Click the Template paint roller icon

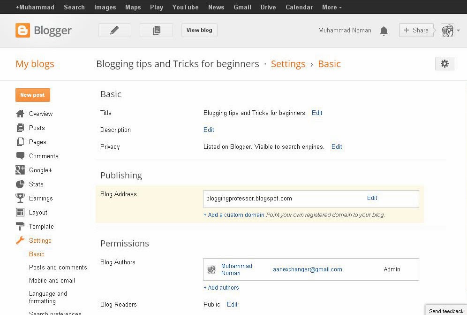click(20, 226)
